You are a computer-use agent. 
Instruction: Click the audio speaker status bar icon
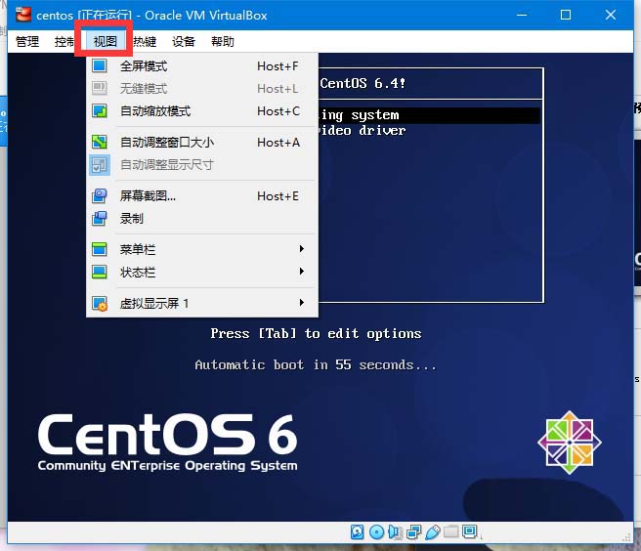[395, 531]
